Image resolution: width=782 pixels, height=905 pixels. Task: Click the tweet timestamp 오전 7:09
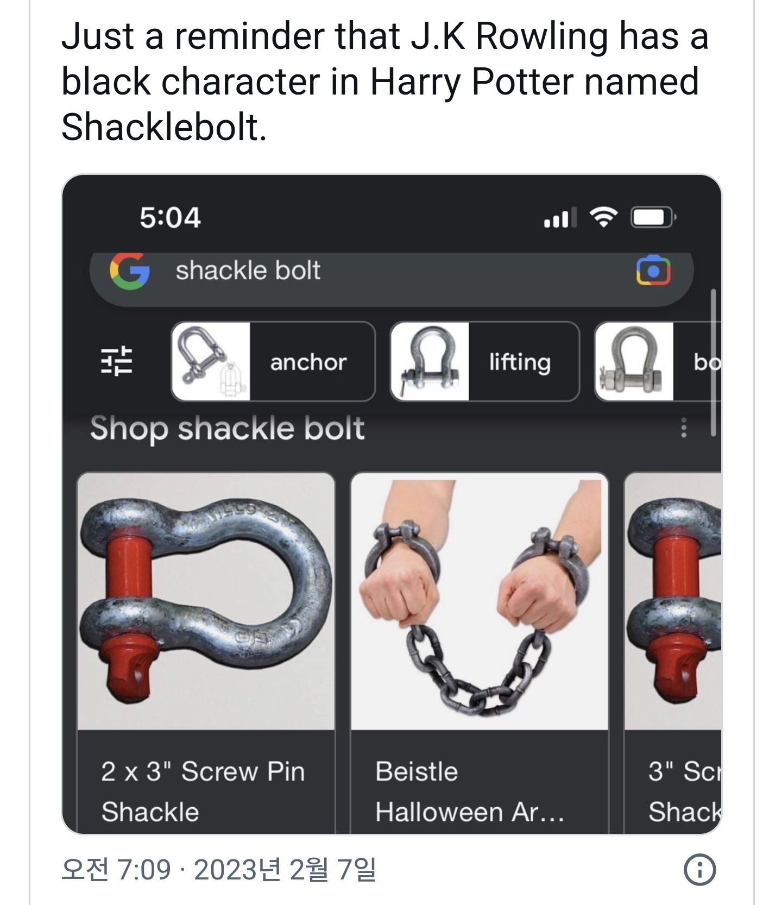(x=116, y=869)
